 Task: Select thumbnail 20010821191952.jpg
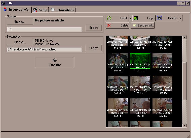(140, 41)
